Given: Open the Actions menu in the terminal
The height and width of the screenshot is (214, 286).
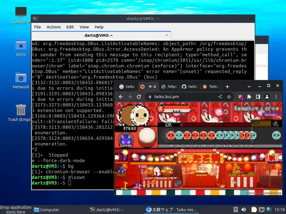Looking at the screenshot, I should [54, 27].
